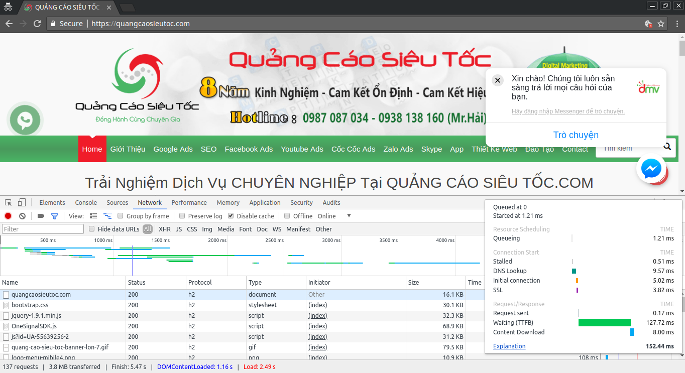The image size is (685, 373).
Task: Sort by the Status column header
Action: (x=156, y=283)
